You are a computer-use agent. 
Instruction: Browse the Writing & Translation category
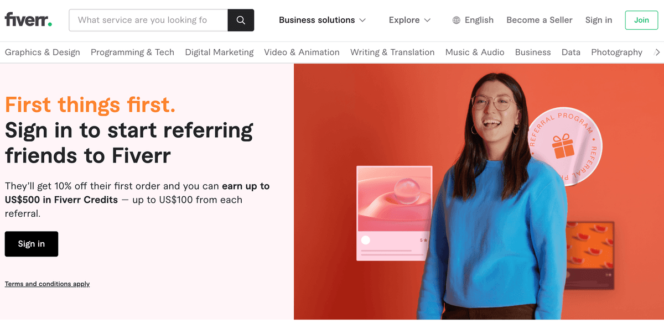(x=392, y=52)
